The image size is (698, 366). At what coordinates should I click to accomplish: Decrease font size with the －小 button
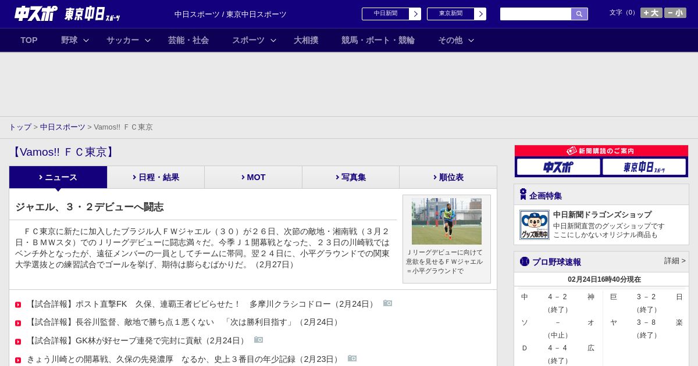tap(675, 13)
